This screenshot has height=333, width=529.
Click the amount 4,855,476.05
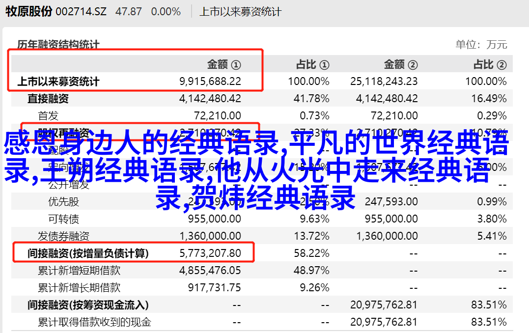[x=210, y=271]
